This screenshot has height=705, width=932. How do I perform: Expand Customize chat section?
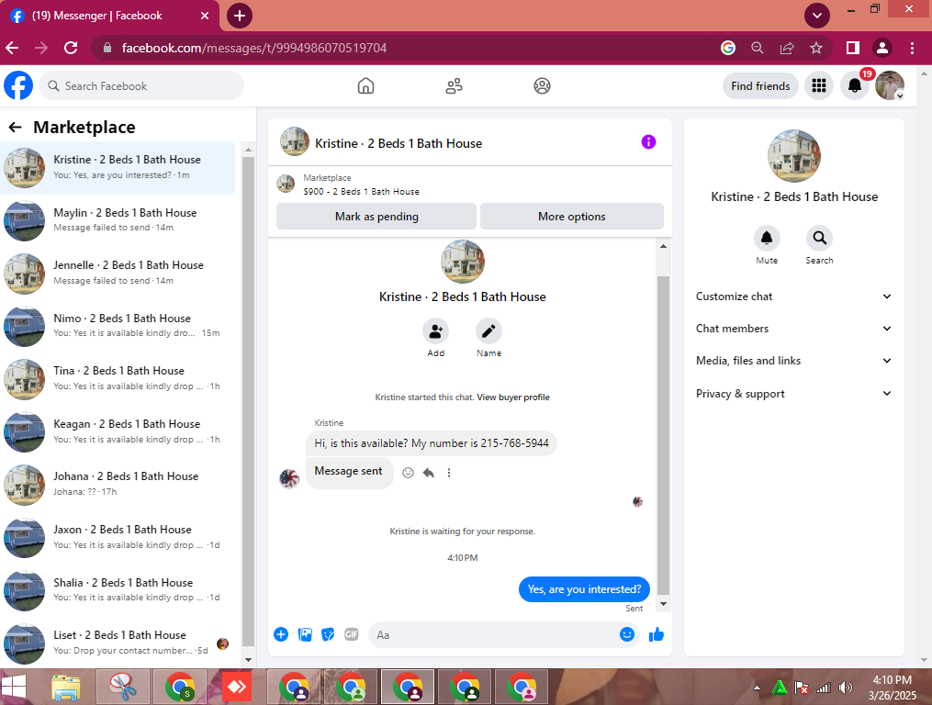(x=793, y=296)
